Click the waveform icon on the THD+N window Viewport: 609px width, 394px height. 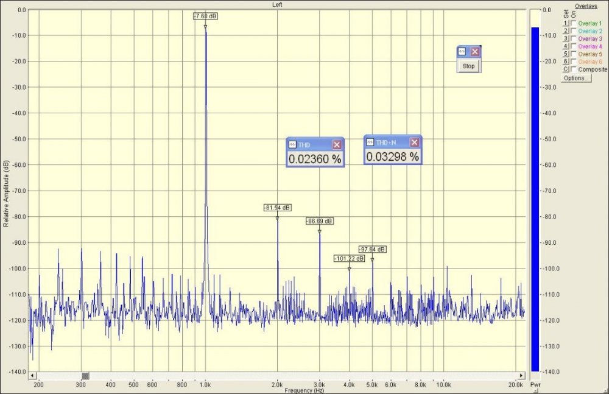click(370, 142)
